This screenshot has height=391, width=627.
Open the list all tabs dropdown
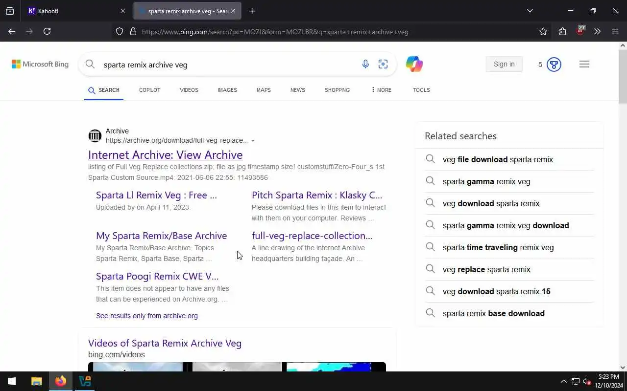coord(530,11)
